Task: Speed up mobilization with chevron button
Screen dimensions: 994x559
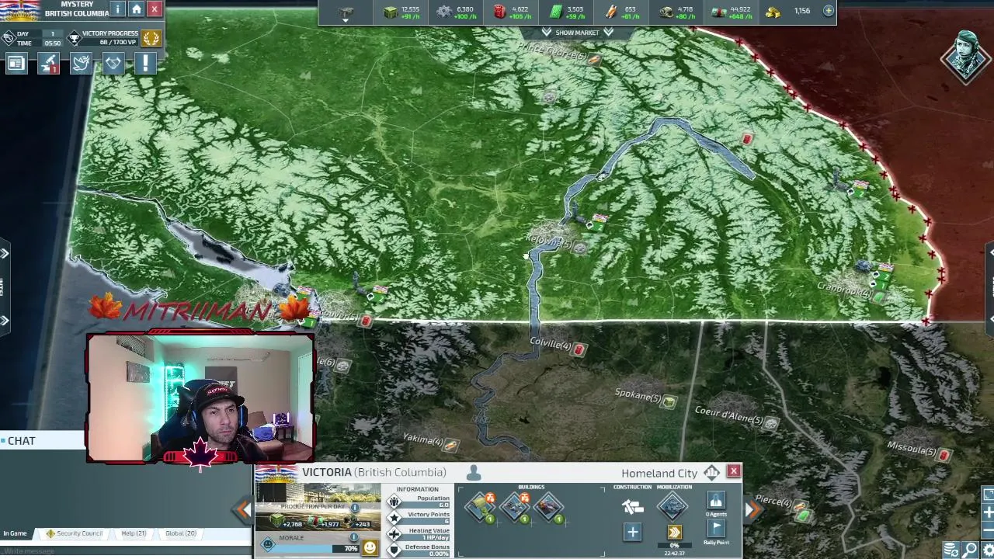Action: pyautogui.click(x=674, y=533)
